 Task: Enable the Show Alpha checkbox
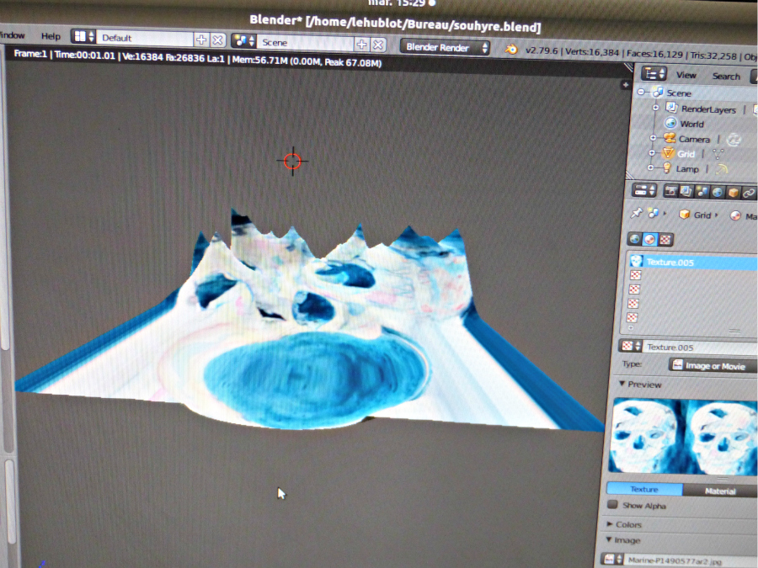[611, 506]
